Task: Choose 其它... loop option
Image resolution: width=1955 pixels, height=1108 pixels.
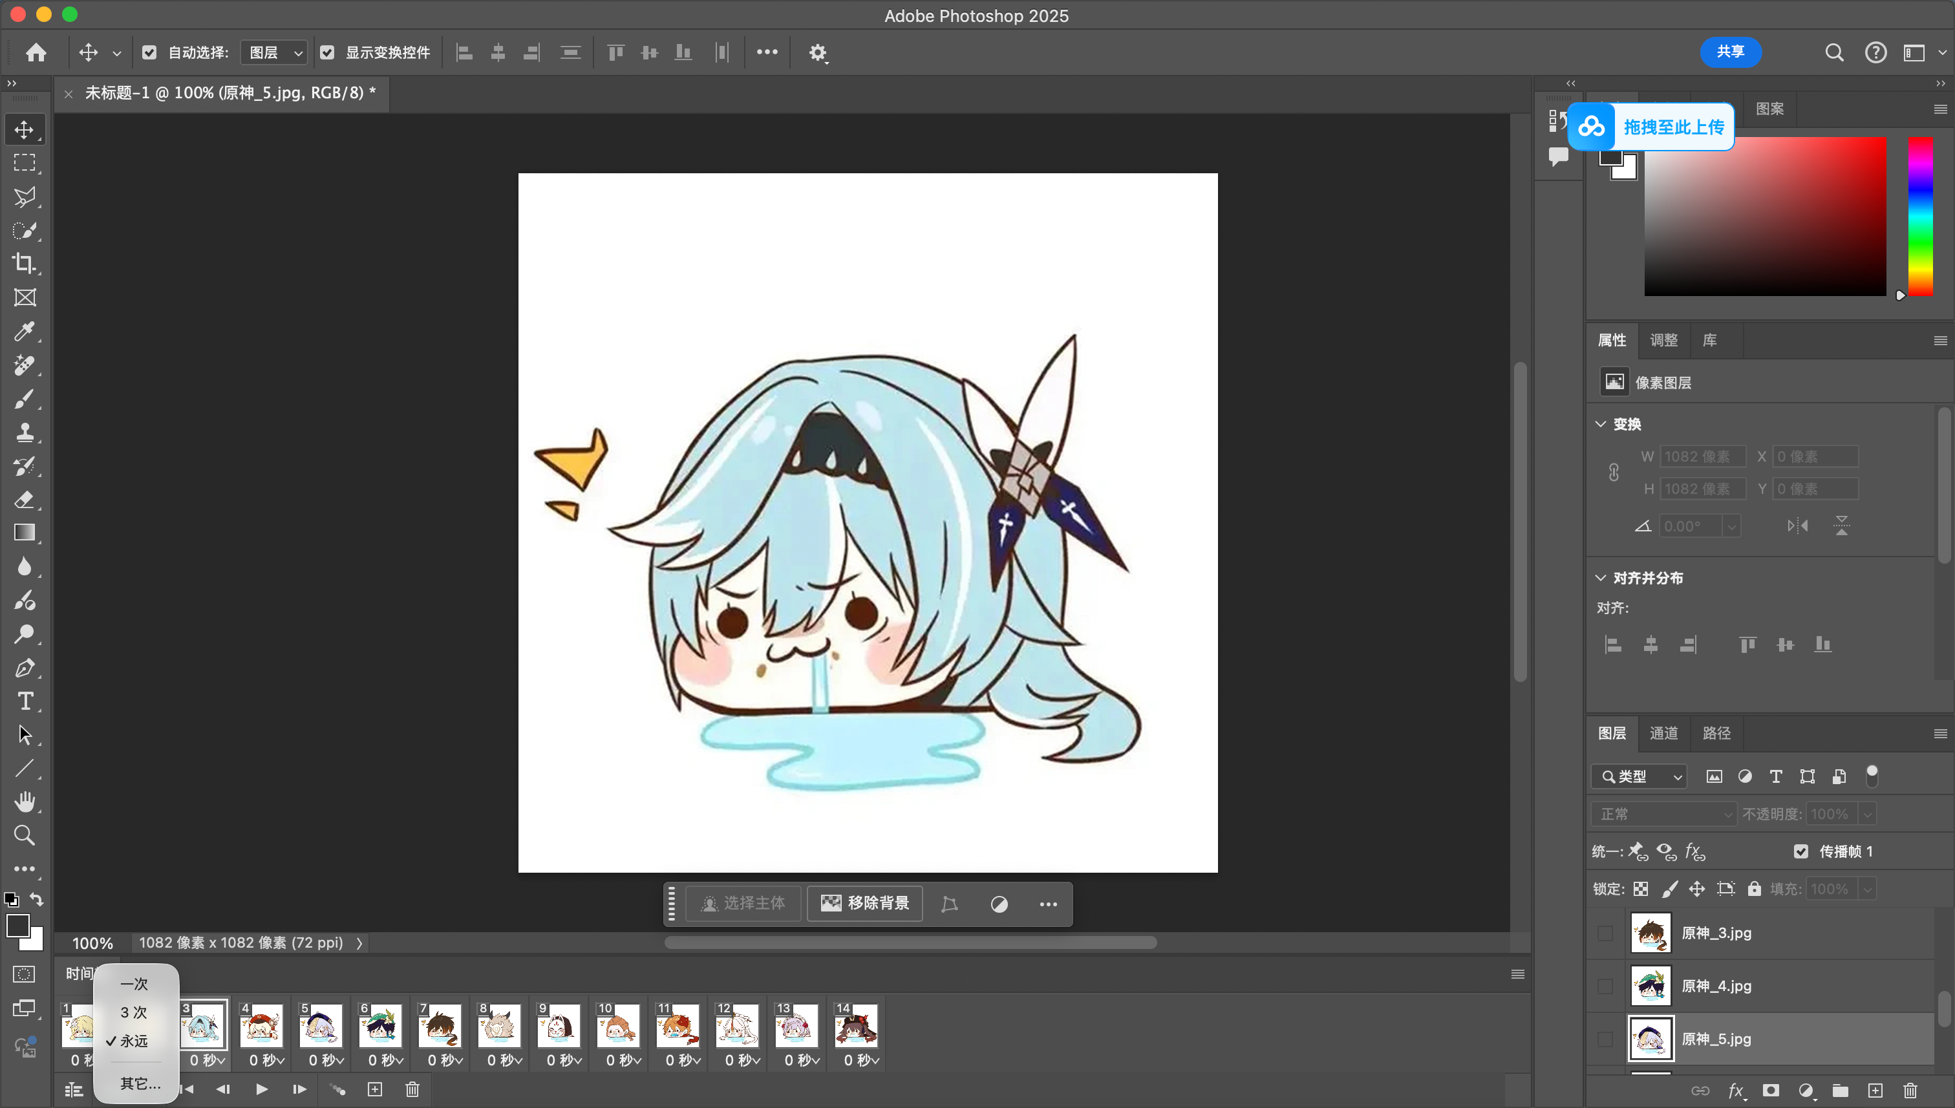Action: pyautogui.click(x=140, y=1083)
